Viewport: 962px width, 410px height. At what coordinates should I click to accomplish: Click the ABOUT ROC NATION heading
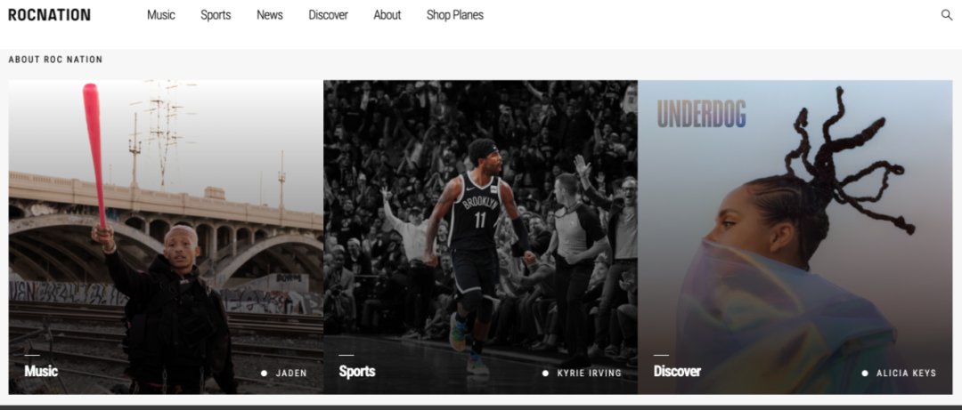(x=56, y=60)
